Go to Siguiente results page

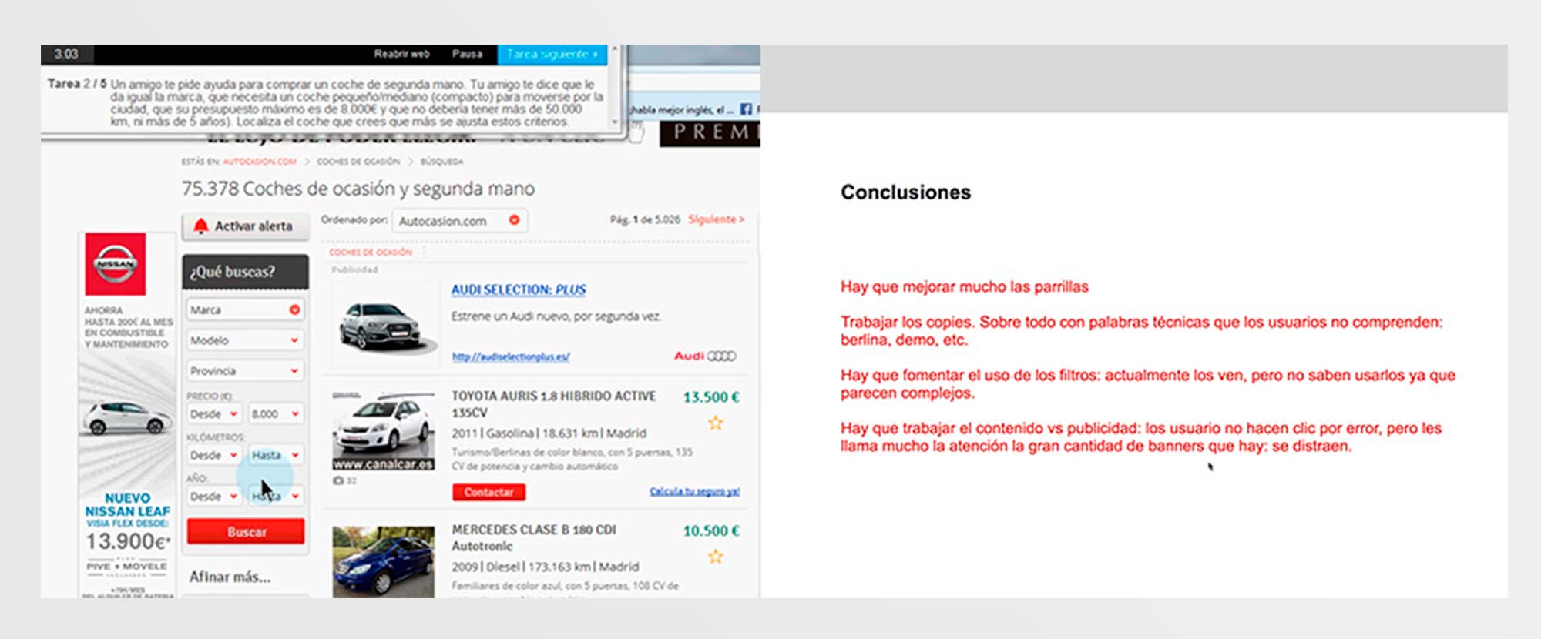tap(717, 219)
